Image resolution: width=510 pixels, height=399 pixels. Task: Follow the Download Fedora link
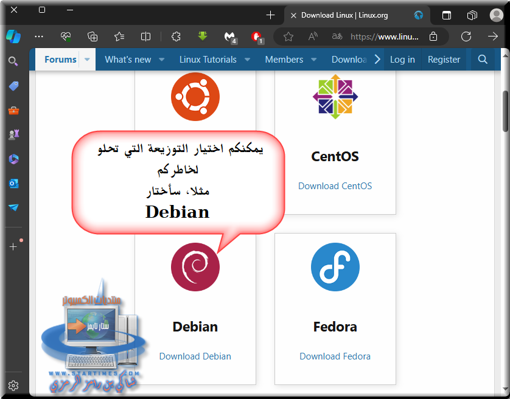click(x=335, y=356)
